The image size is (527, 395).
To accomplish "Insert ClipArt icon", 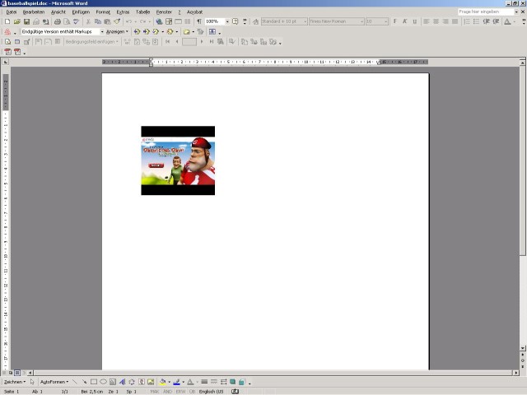I will pyautogui.click(x=142, y=382).
